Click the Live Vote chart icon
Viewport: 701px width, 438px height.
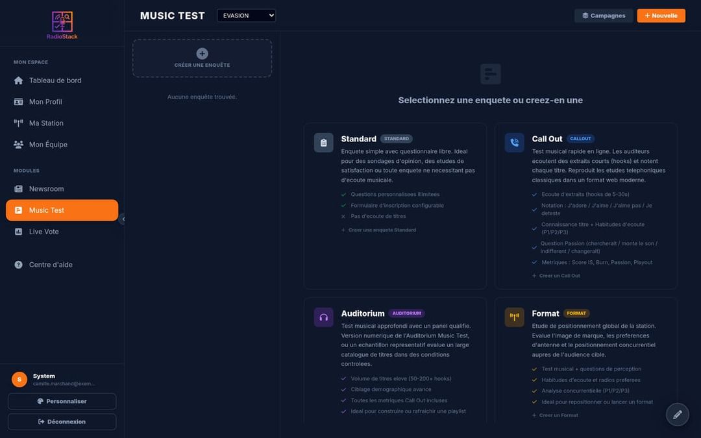coord(18,232)
